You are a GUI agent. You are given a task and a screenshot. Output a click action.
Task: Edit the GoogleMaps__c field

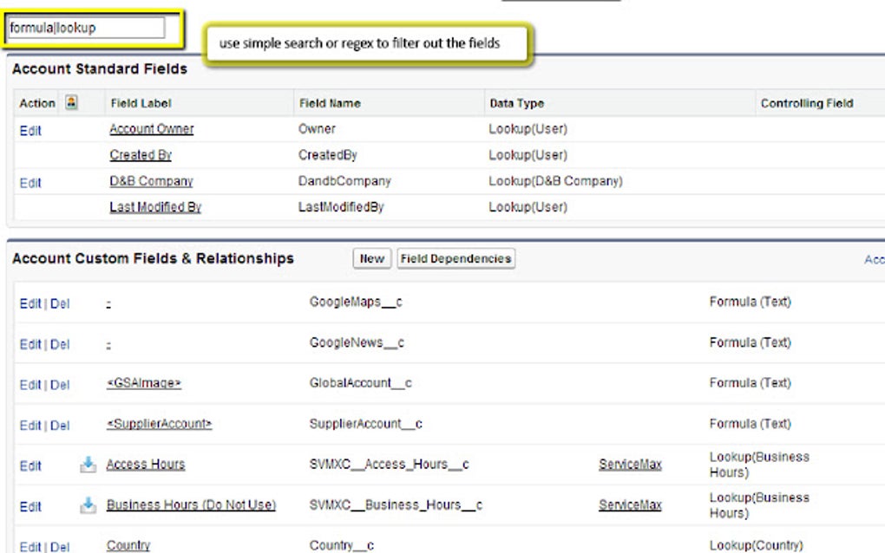(30, 304)
